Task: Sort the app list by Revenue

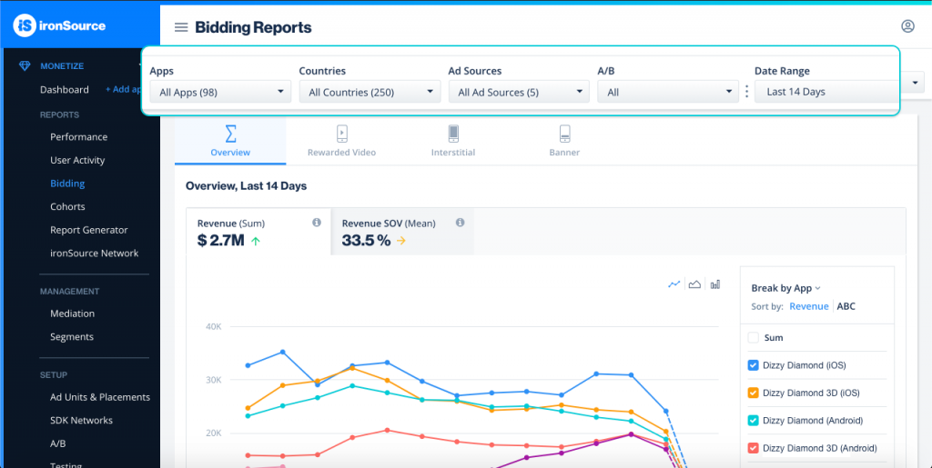Action: (809, 306)
